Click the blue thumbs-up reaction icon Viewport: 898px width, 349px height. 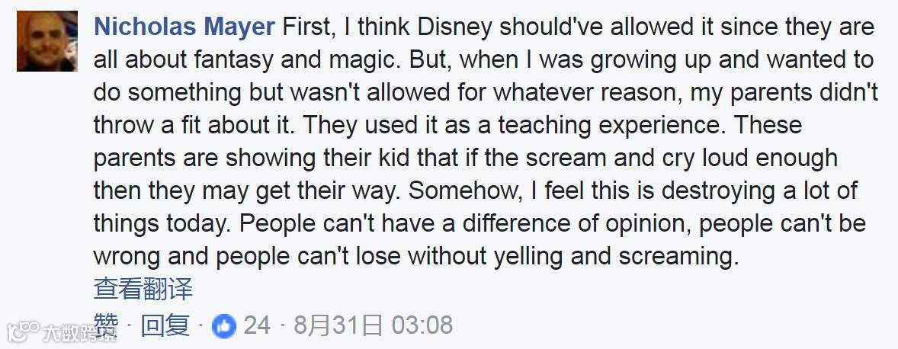[x=224, y=326]
